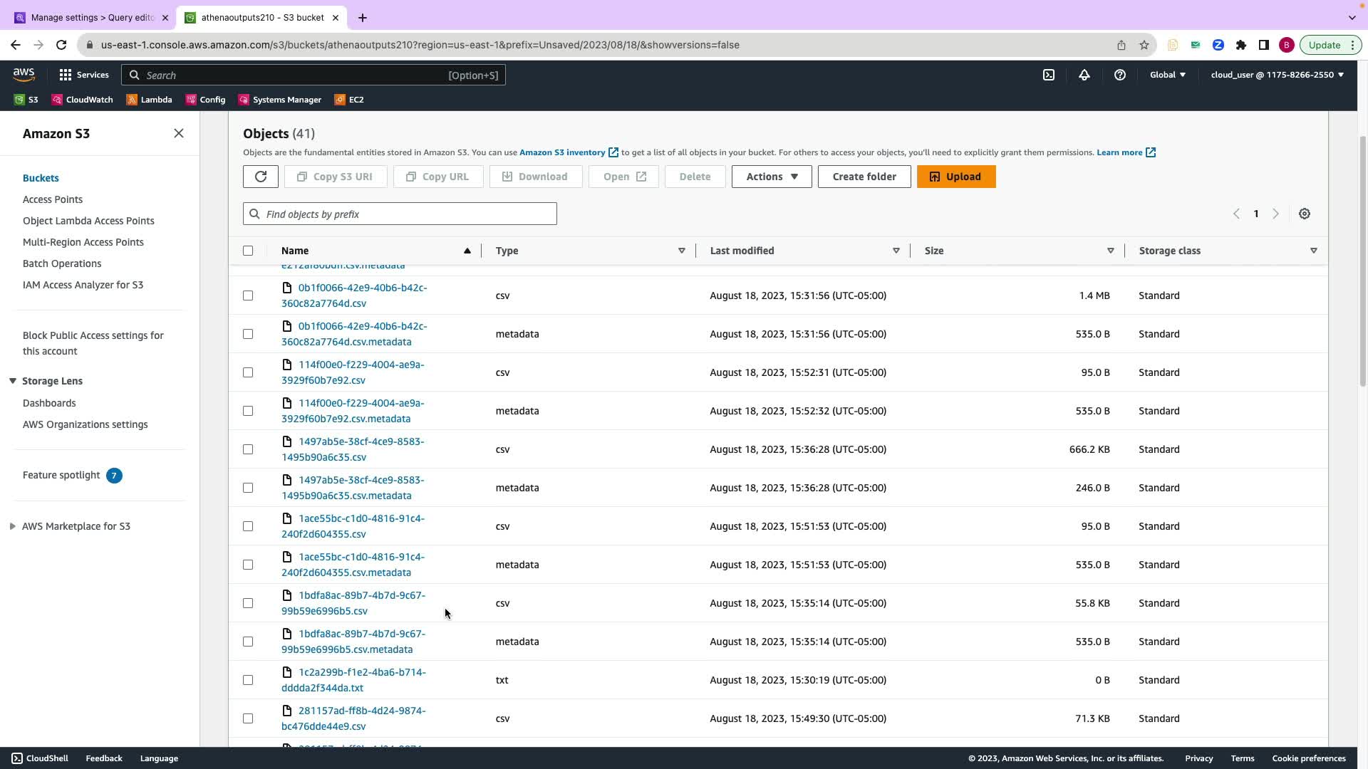Expand the Global region dropdown
The width and height of the screenshot is (1368, 769).
[x=1167, y=75]
